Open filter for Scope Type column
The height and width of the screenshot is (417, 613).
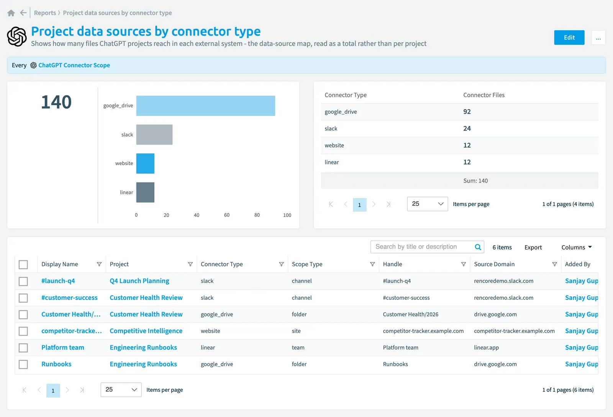[x=372, y=264]
